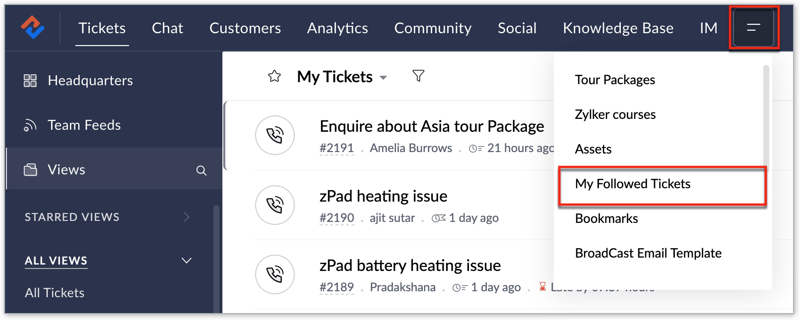
Task: Click the Headquarters grid icon
Action: pos(30,80)
